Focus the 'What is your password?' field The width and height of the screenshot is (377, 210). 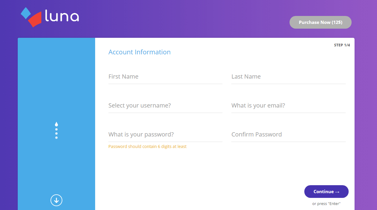tap(165, 135)
